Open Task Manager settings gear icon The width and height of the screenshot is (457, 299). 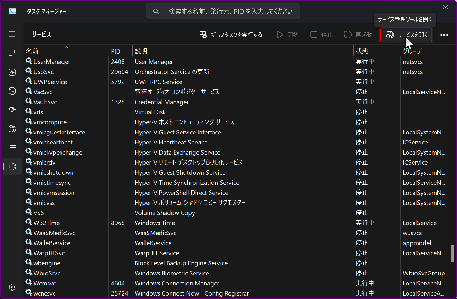point(12,287)
